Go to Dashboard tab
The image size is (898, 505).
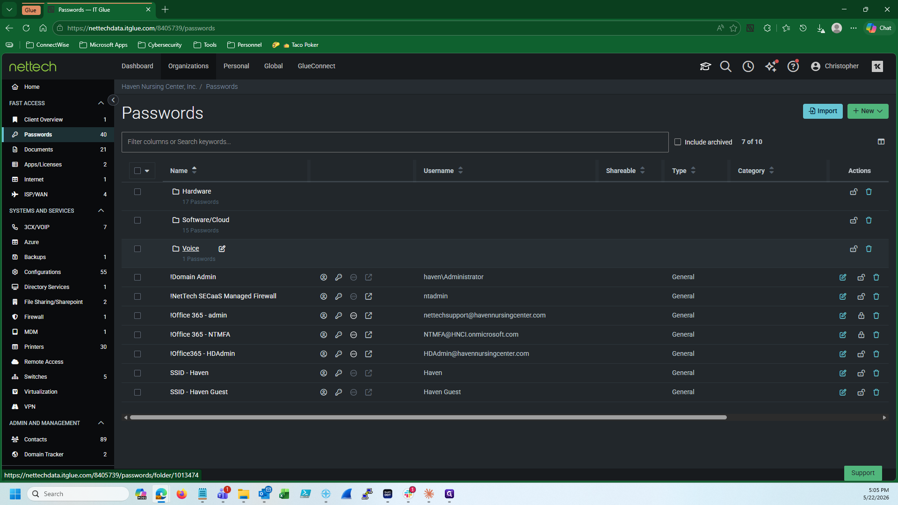coord(138,66)
